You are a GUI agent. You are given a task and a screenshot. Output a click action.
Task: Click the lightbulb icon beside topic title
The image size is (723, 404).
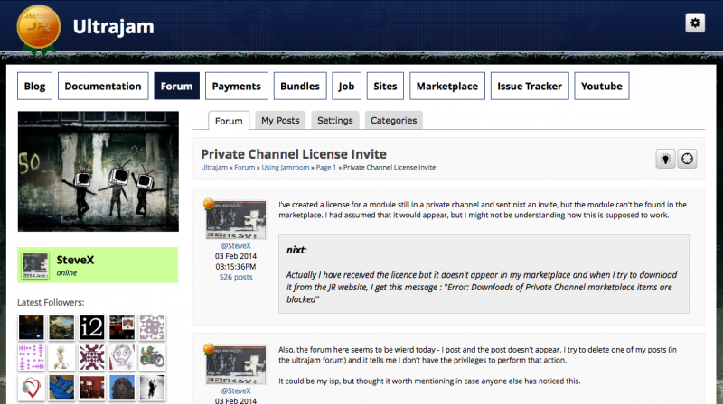click(665, 159)
